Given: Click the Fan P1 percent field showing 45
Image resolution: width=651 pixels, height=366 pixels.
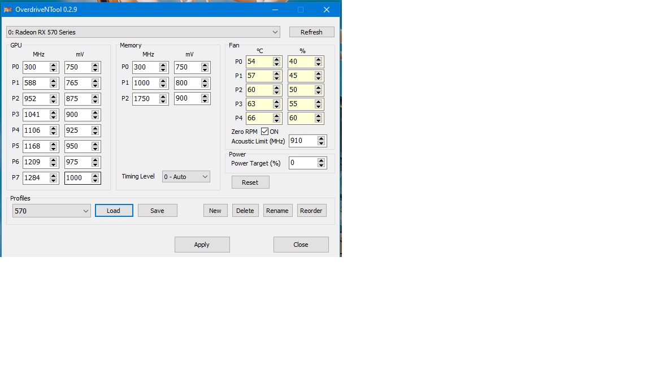Looking at the screenshot, I should click(301, 76).
